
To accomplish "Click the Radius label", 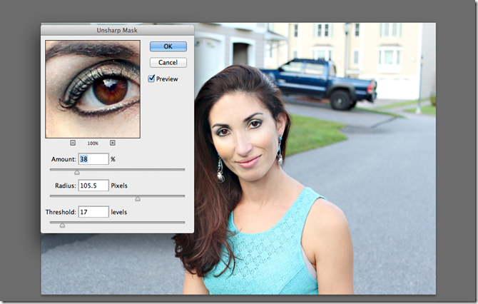I will [66, 186].
